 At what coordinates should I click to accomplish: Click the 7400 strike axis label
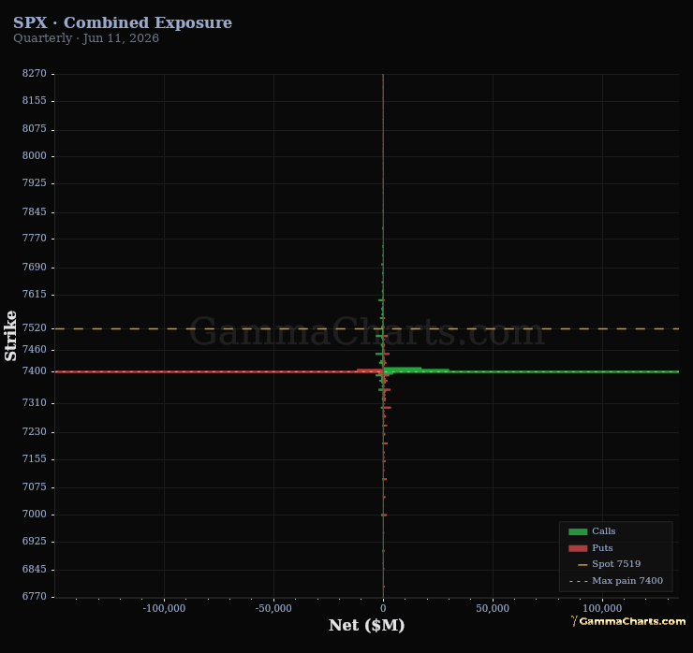(34, 371)
